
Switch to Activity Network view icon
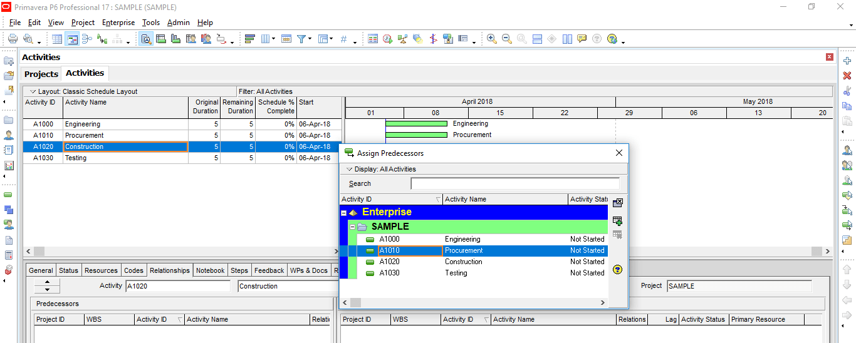click(87, 39)
